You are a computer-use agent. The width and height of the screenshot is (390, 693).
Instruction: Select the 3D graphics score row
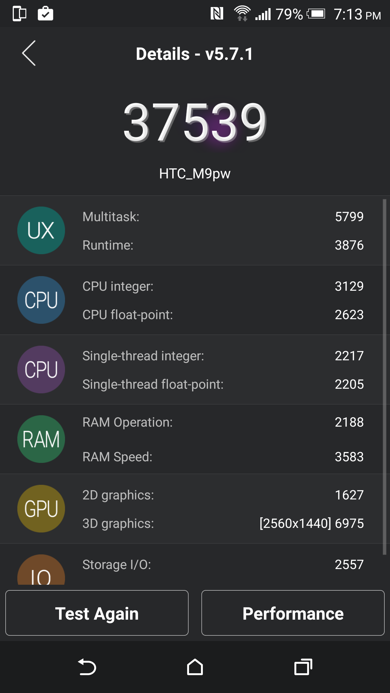223,523
